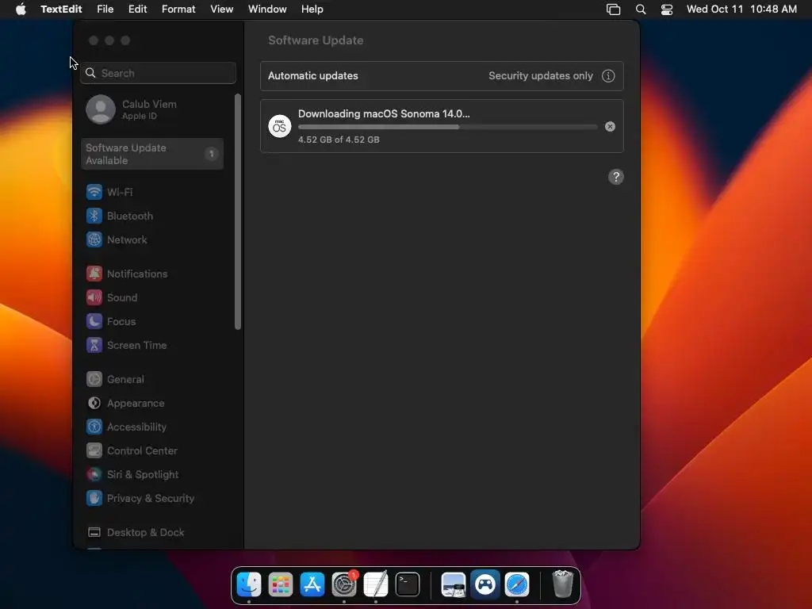Click '4.52 GB of 4.52 GB' text

339,140
